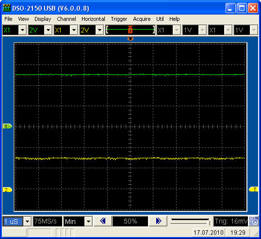The width and height of the screenshot is (261, 239).
Task: Open the Horizontal menu
Action: [93, 19]
